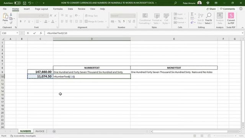Open the Quick Access Toolbar customize dropdown

[x=44, y=3]
